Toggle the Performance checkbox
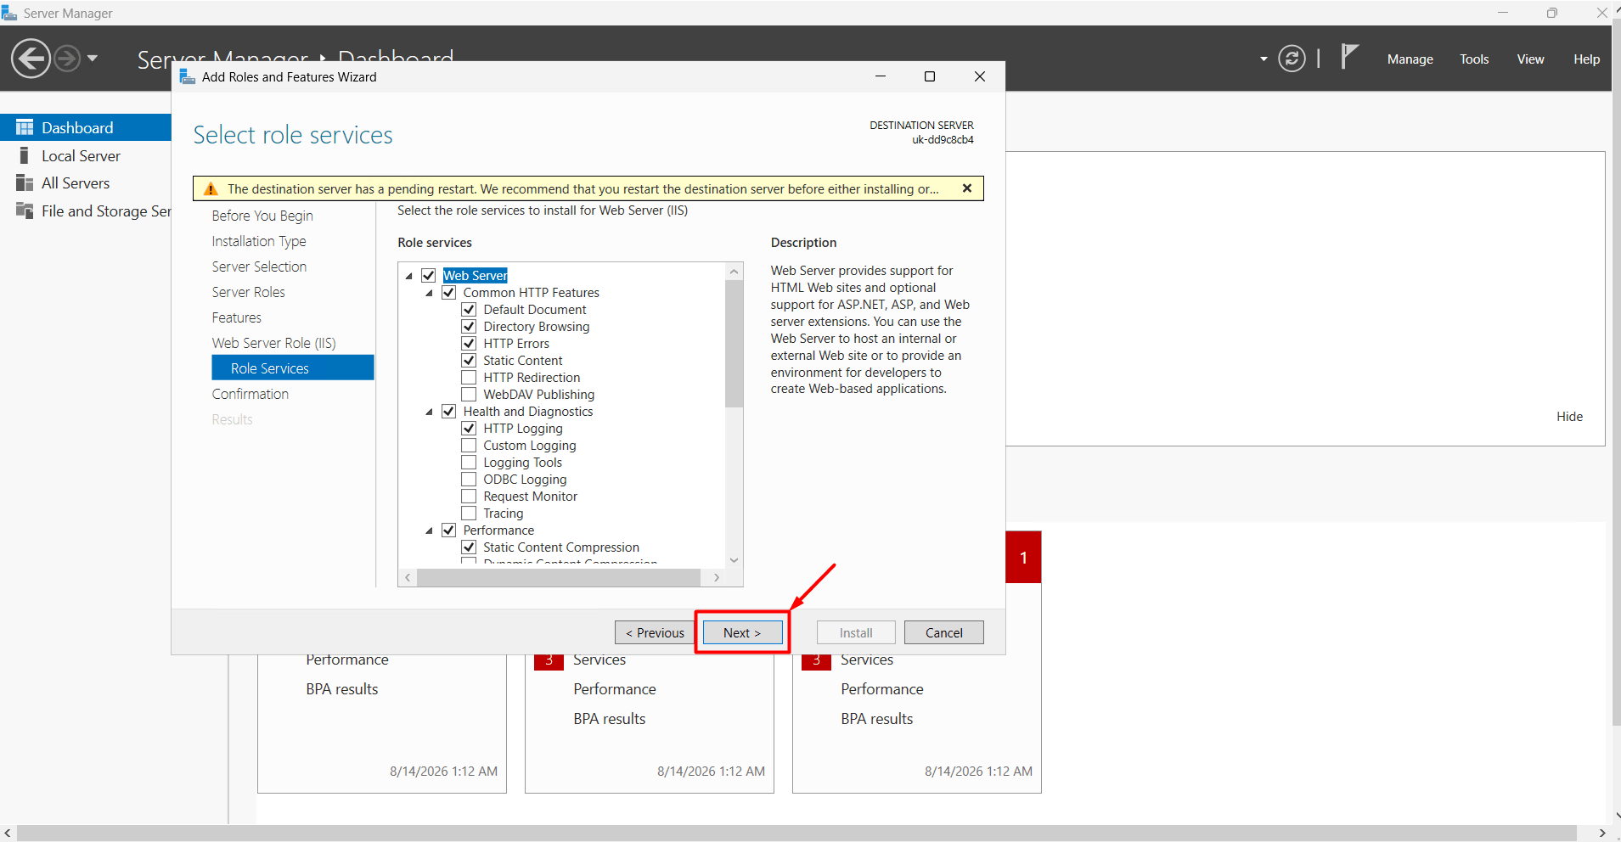Image resolution: width=1621 pixels, height=842 pixels. [x=449, y=530]
